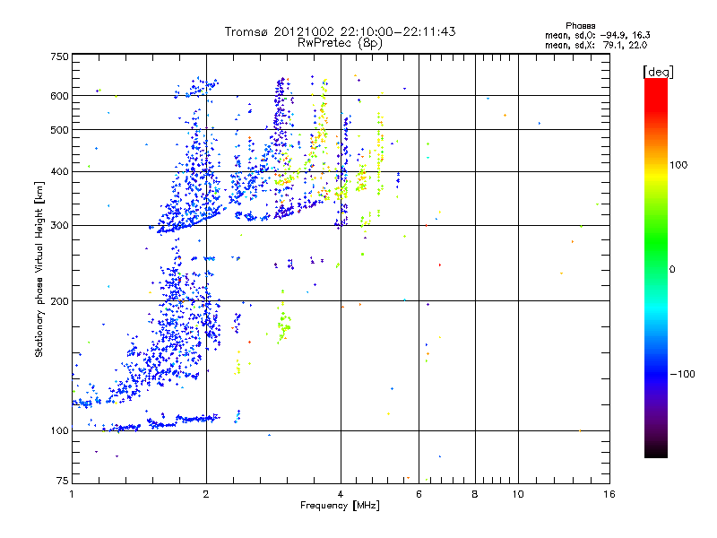Click the 'RwPretec (8p)' subtitle
The image size is (717, 538).
340,43
